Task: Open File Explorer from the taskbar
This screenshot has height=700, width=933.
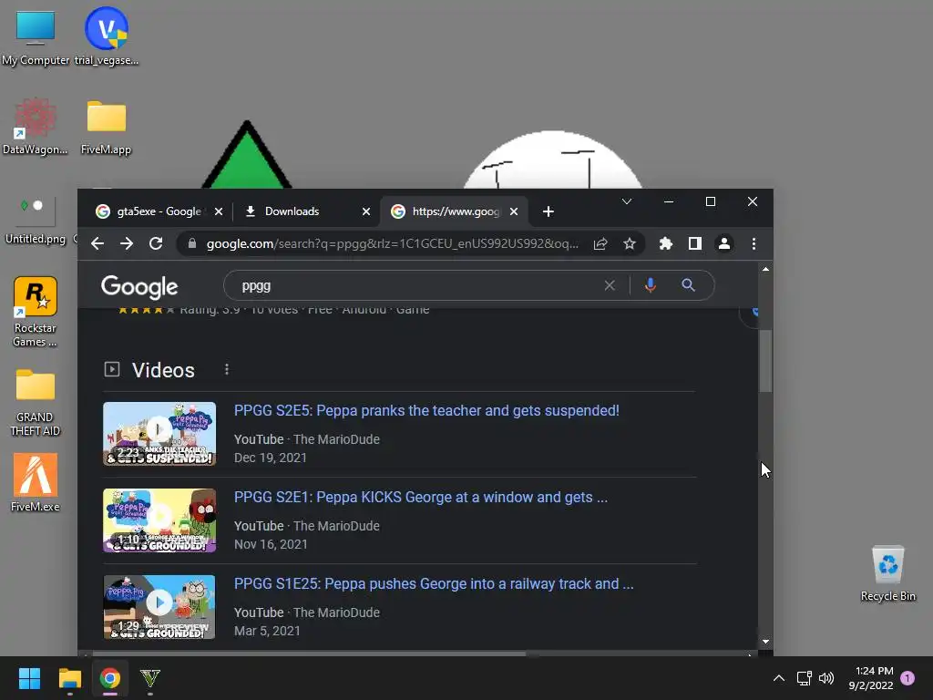Action: [x=69, y=678]
